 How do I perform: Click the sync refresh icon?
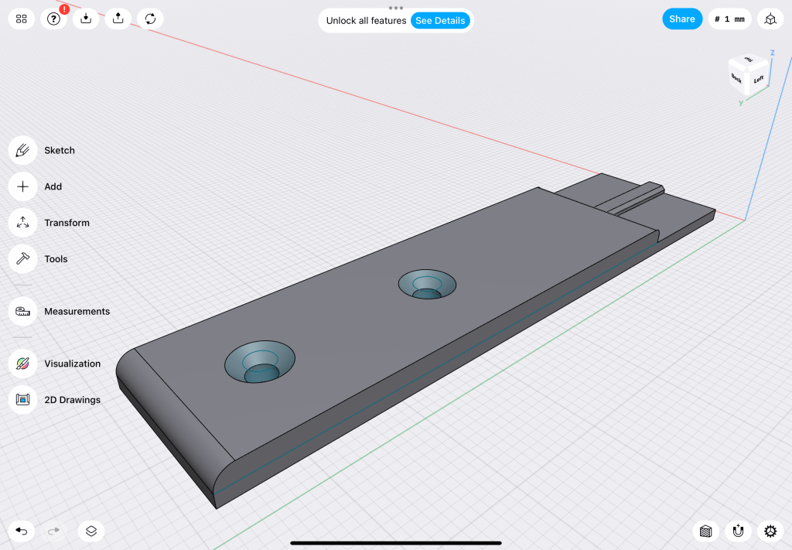pos(150,19)
